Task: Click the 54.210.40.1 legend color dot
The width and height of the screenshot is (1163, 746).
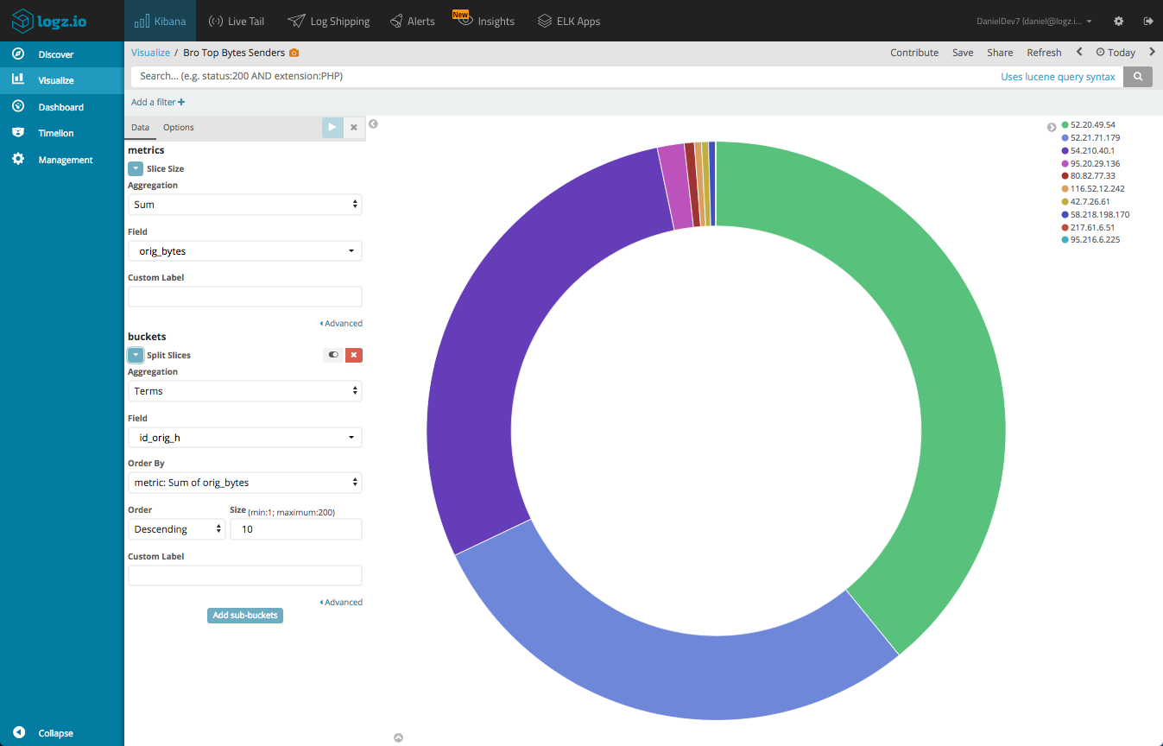Action: [1065, 150]
